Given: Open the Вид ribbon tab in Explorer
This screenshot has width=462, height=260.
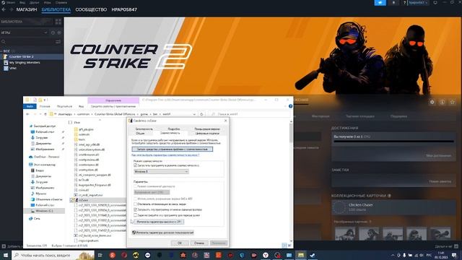Looking at the screenshot, I should pyautogui.click(x=81, y=106).
